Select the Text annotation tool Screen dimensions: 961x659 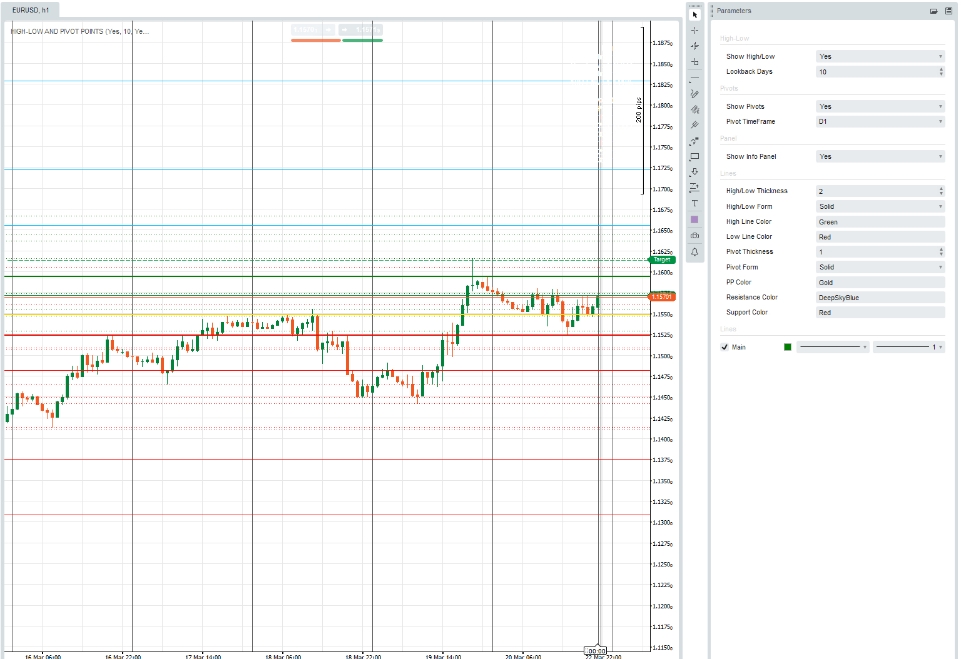(x=694, y=203)
